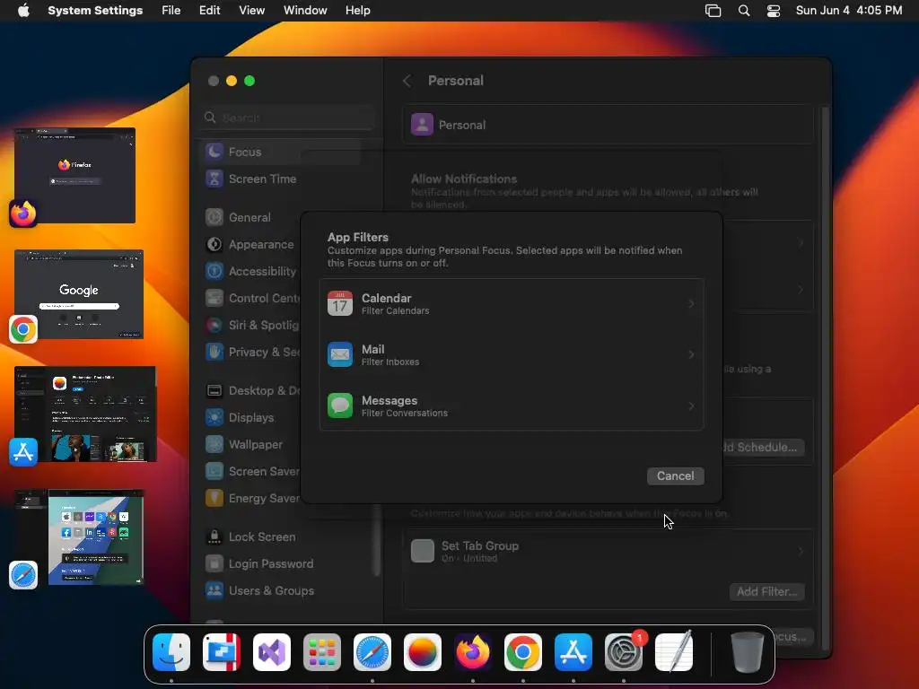Select the Mail app filter icon

[x=340, y=354]
